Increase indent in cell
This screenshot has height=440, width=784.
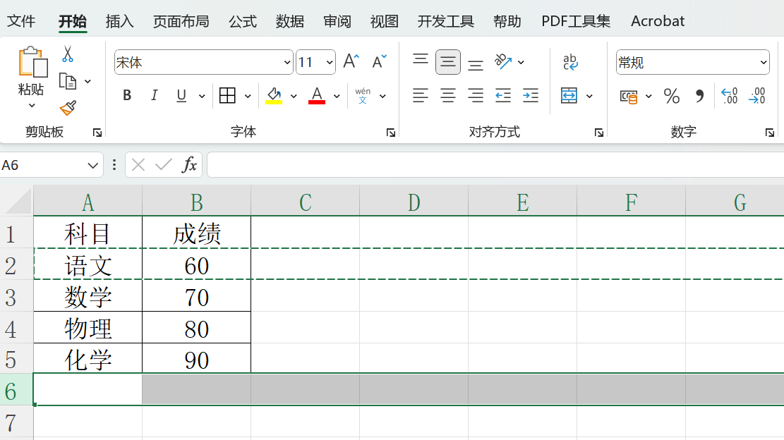coord(531,95)
